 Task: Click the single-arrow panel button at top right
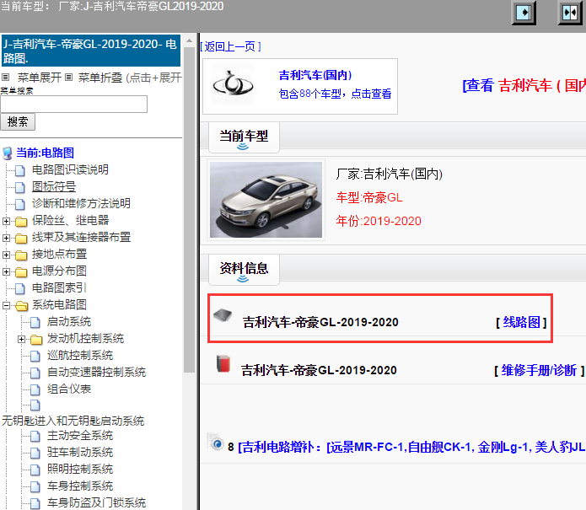[524, 13]
